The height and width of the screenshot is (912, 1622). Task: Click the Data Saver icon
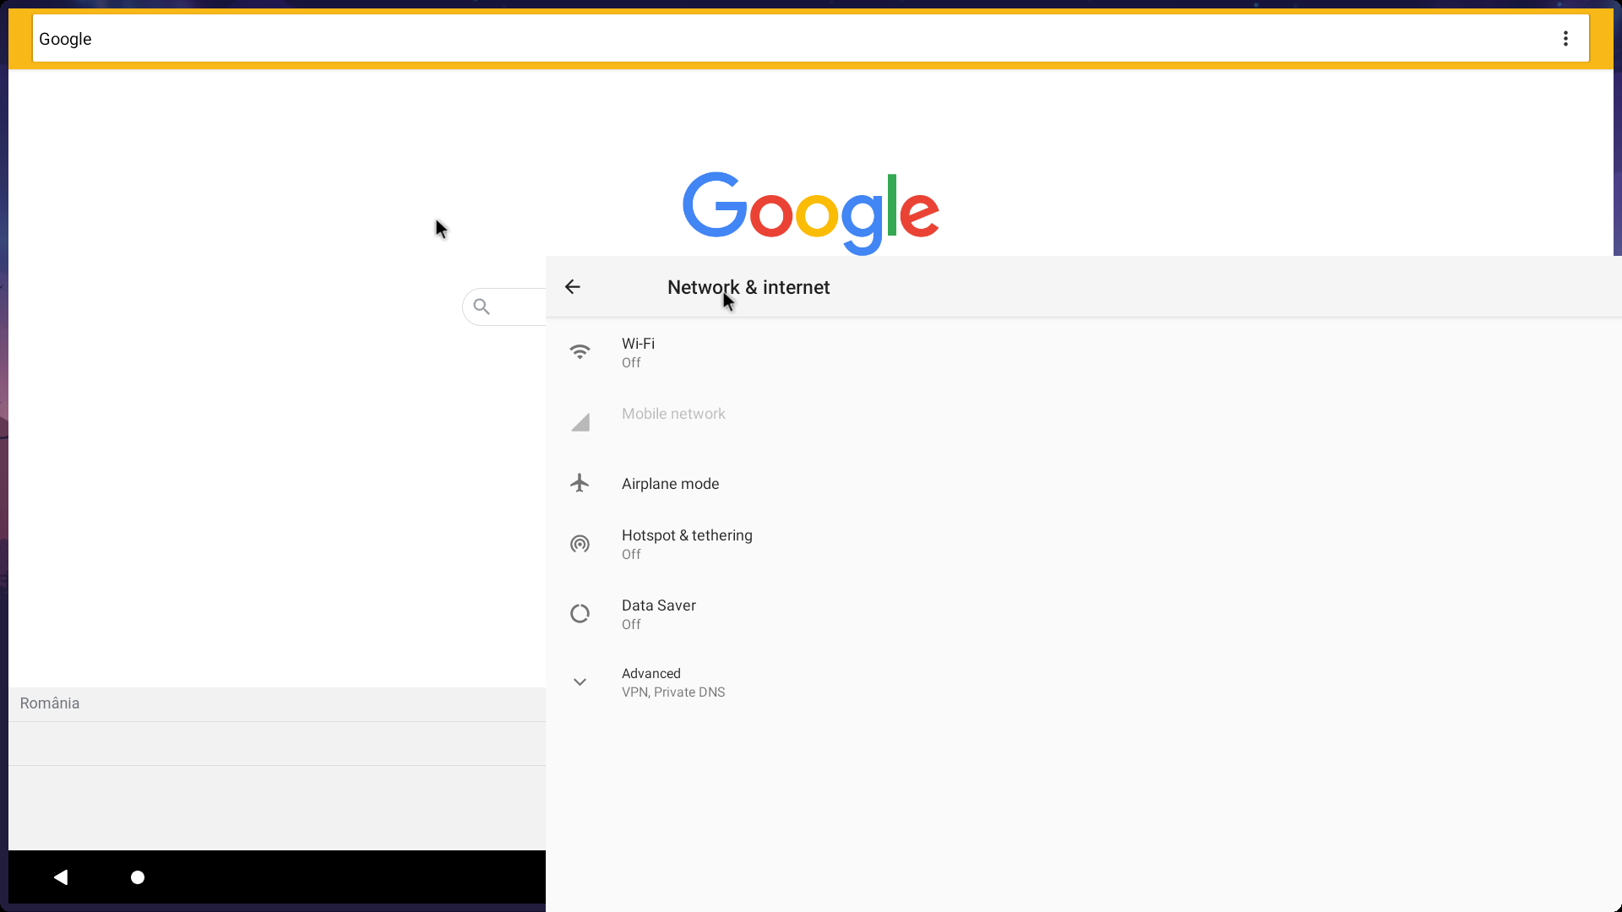580,613
